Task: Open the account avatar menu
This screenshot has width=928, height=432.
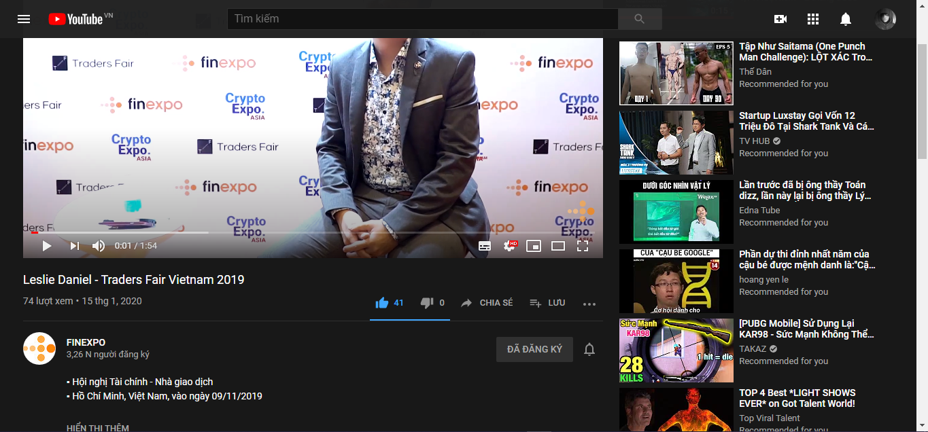Action: [x=885, y=19]
